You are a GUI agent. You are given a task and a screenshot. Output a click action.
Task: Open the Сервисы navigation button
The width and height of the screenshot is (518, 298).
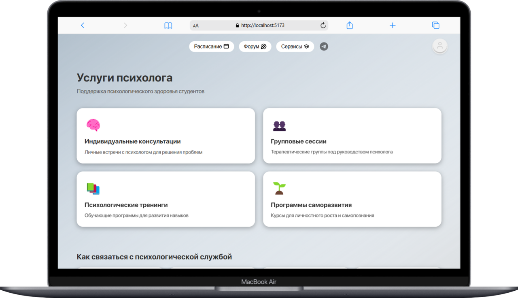point(295,47)
